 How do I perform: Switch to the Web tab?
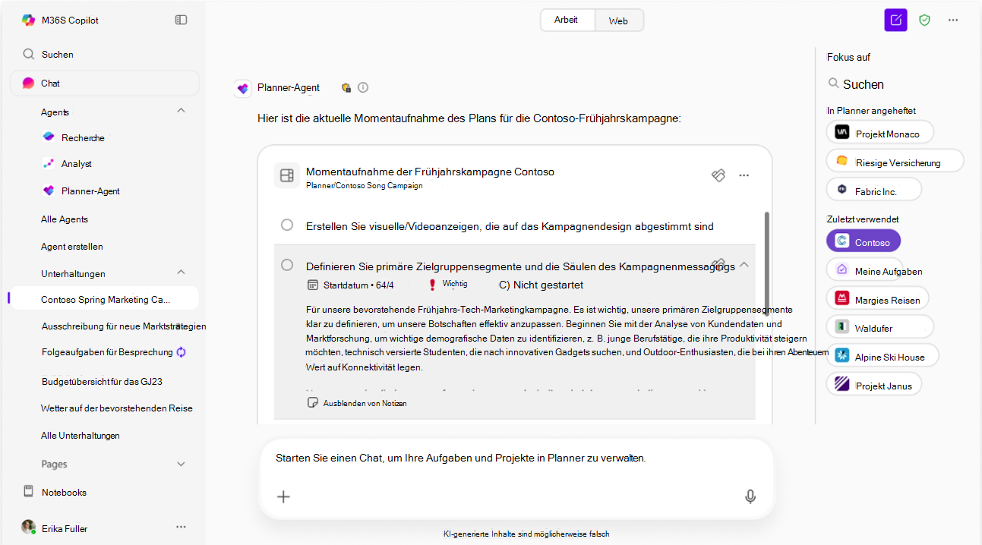coord(618,20)
